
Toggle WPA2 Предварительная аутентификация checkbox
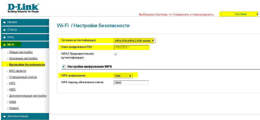click(x=116, y=54)
